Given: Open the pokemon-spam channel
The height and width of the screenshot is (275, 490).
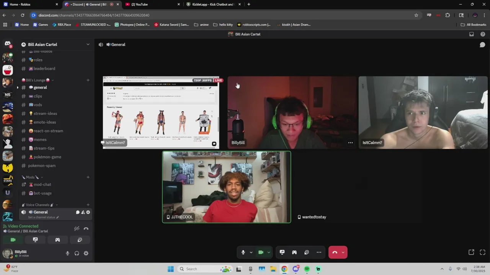Looking at the screenshot, I should click(42, 166).
